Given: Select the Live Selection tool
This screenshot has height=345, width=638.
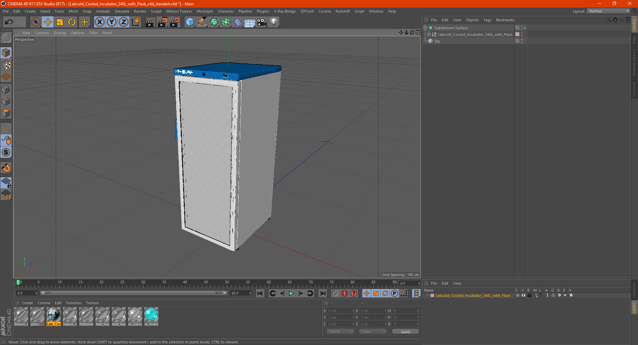Looking at the screenshot, I should [x=36, y=22].
